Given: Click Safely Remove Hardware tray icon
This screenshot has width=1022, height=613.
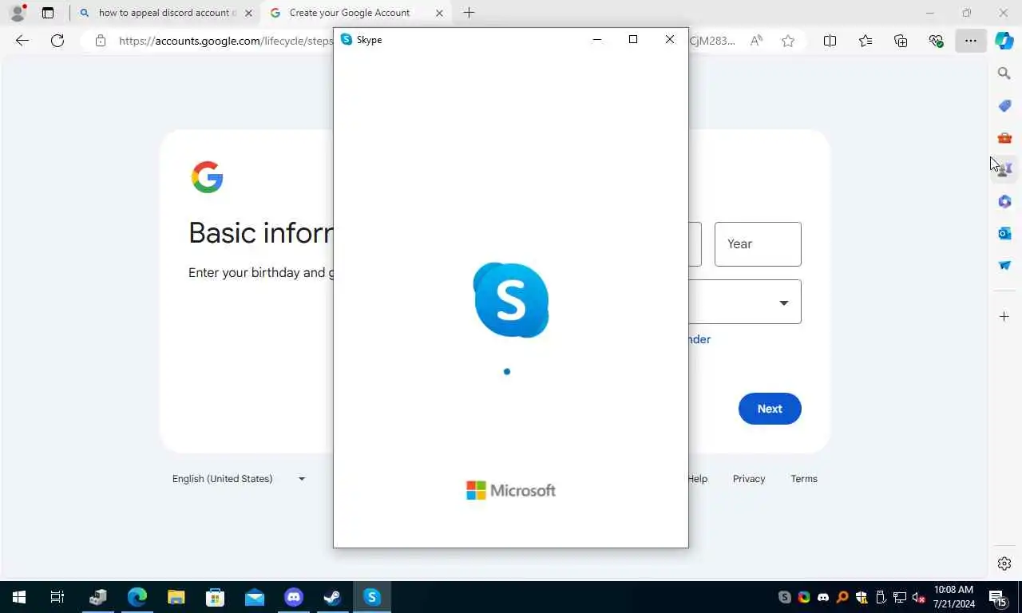Looking at the screenshot, I should click(x=881, y=597).
